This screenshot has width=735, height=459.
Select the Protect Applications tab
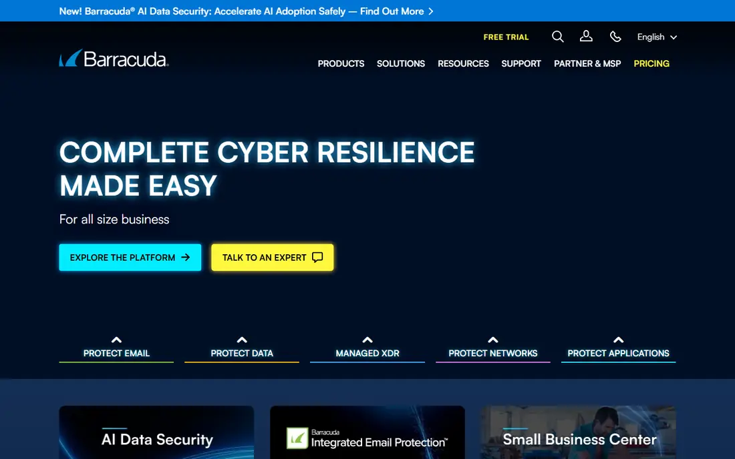coord(618,354)
